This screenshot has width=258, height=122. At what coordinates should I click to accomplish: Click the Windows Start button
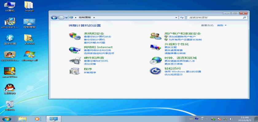7,118
